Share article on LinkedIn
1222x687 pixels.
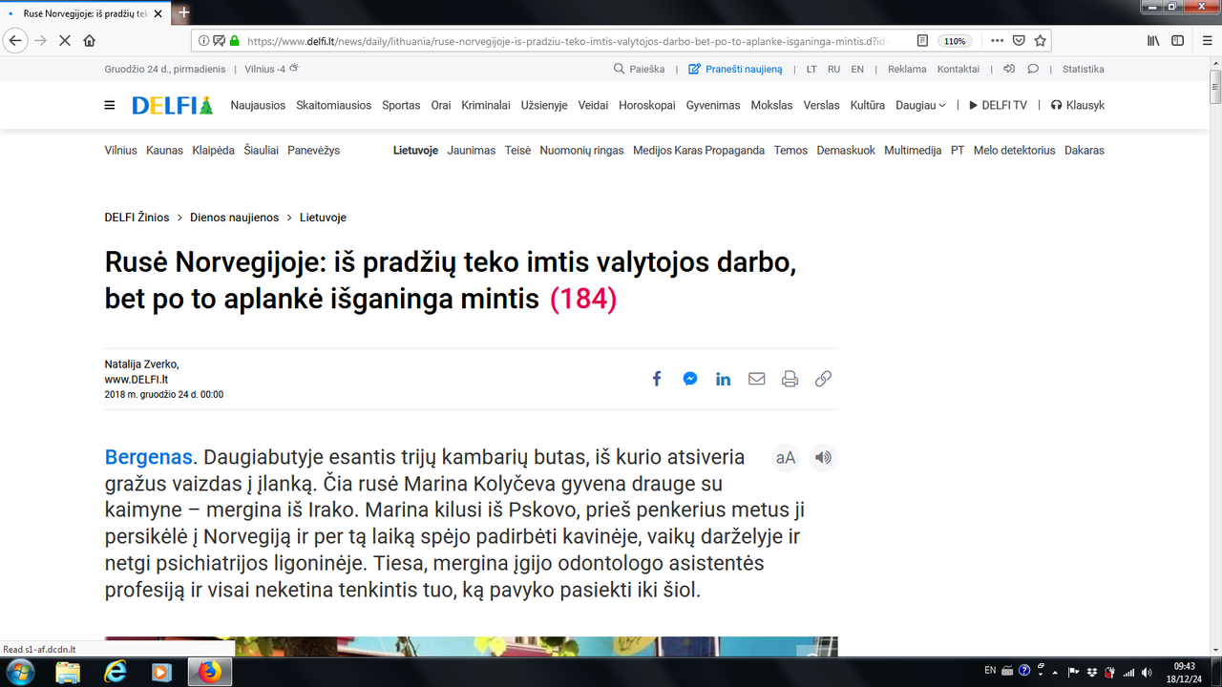coord(724,379)
